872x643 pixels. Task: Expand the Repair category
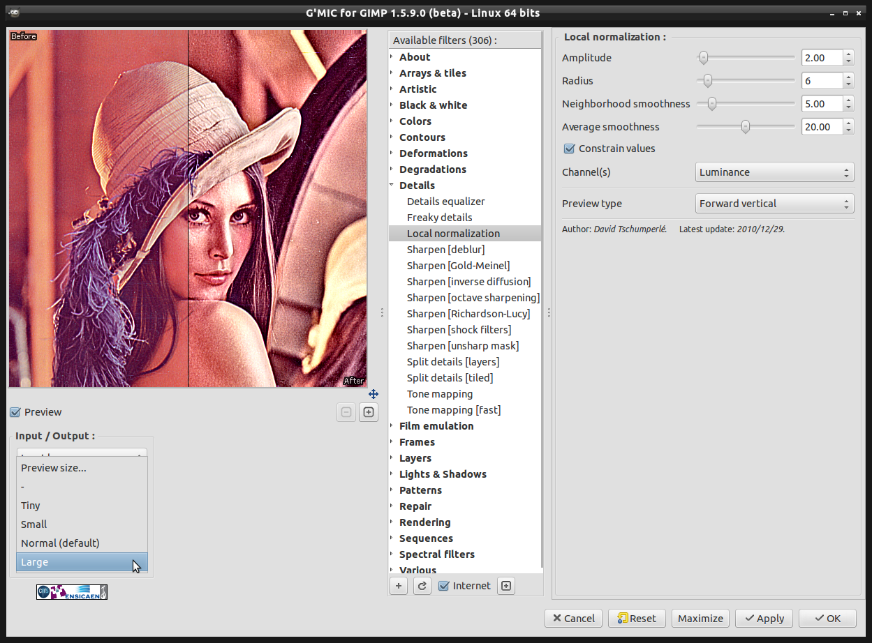(392, 506)
